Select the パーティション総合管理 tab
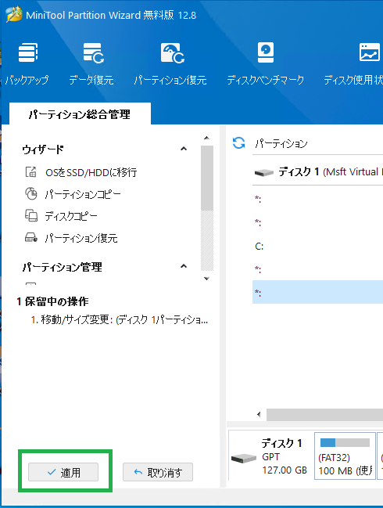The image size is (383, 508). click(x=80, y=114)
